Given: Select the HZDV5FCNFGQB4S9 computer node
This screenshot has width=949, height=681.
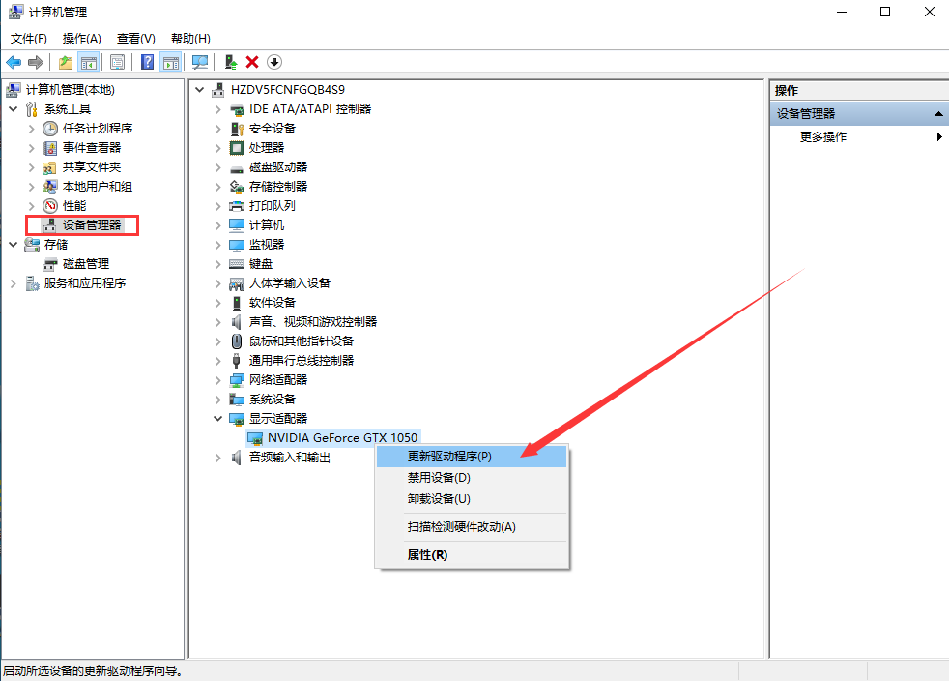Looking at the screenshot, I should tap(288, 90).
